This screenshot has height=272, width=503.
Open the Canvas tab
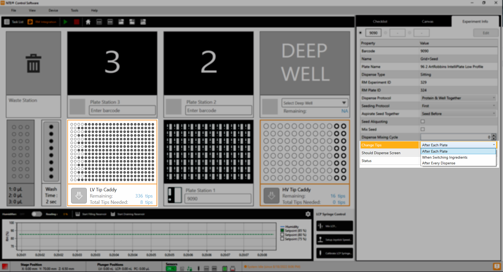pos(427,21)
